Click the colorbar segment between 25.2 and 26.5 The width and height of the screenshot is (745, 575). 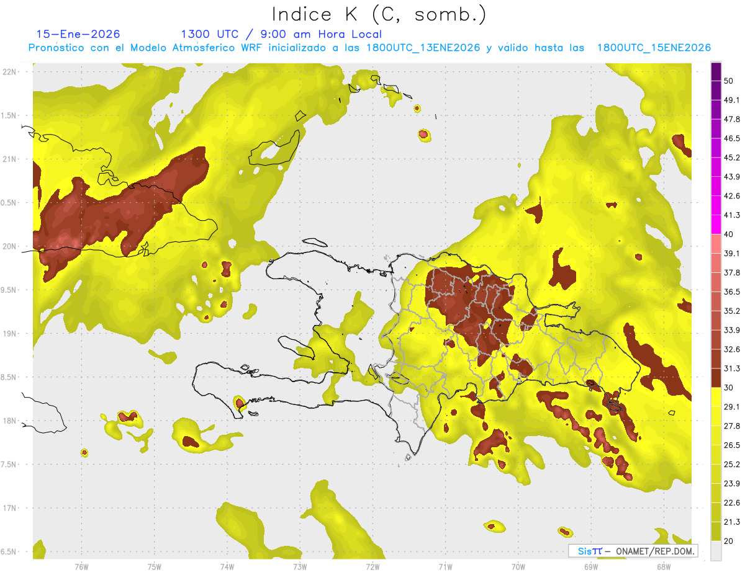point(716,455)
